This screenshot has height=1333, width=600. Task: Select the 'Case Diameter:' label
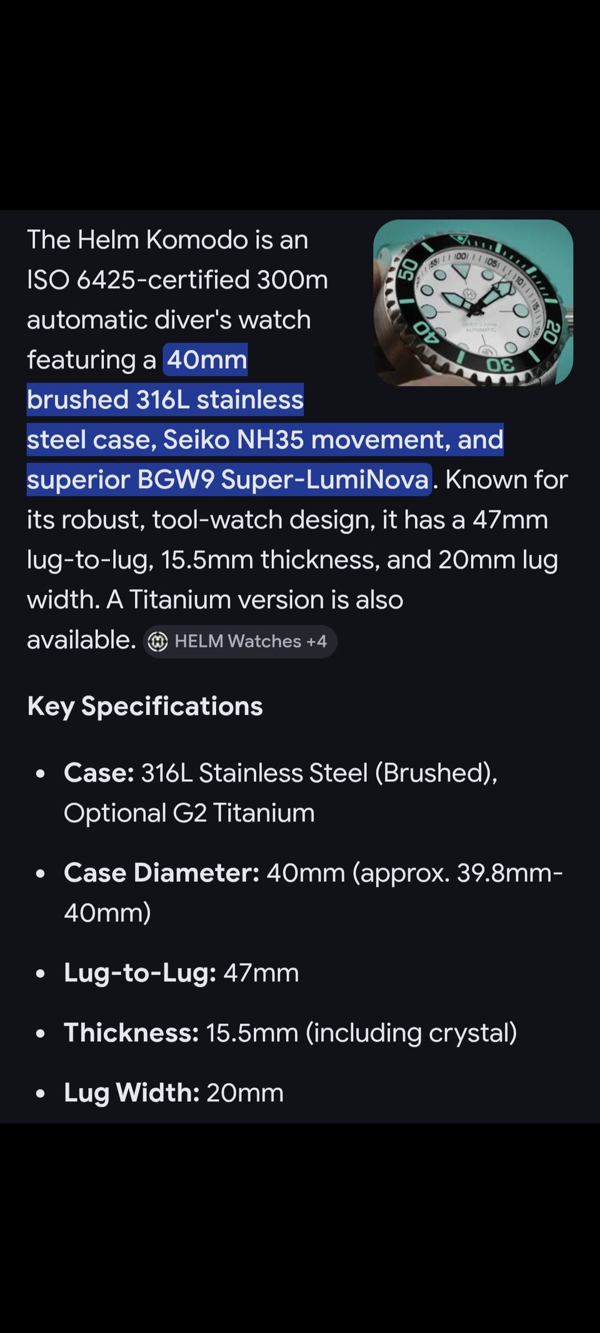161,873
